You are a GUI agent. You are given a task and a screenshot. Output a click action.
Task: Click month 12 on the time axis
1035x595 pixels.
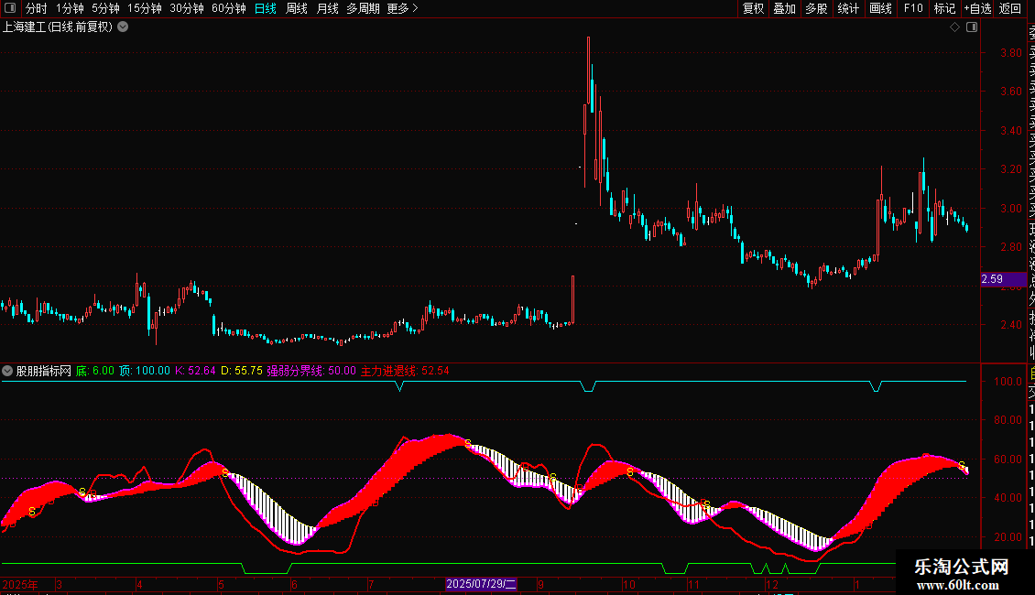pyautogui.click(x=771, y=584)
